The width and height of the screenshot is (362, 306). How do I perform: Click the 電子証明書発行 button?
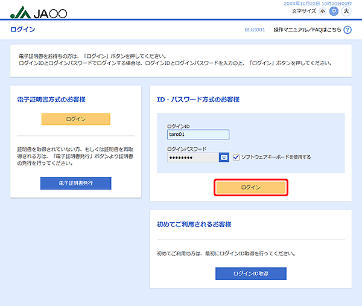pyautogui.click(x=76, y=183)
